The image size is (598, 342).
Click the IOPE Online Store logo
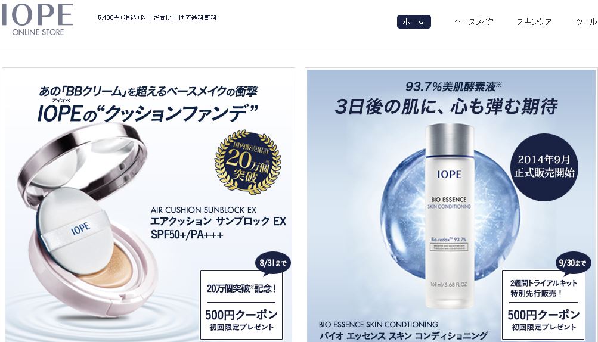(38, 20)
